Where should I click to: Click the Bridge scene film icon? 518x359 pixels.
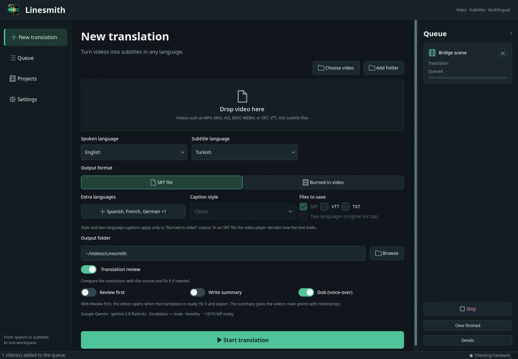[x=432, y=53]
